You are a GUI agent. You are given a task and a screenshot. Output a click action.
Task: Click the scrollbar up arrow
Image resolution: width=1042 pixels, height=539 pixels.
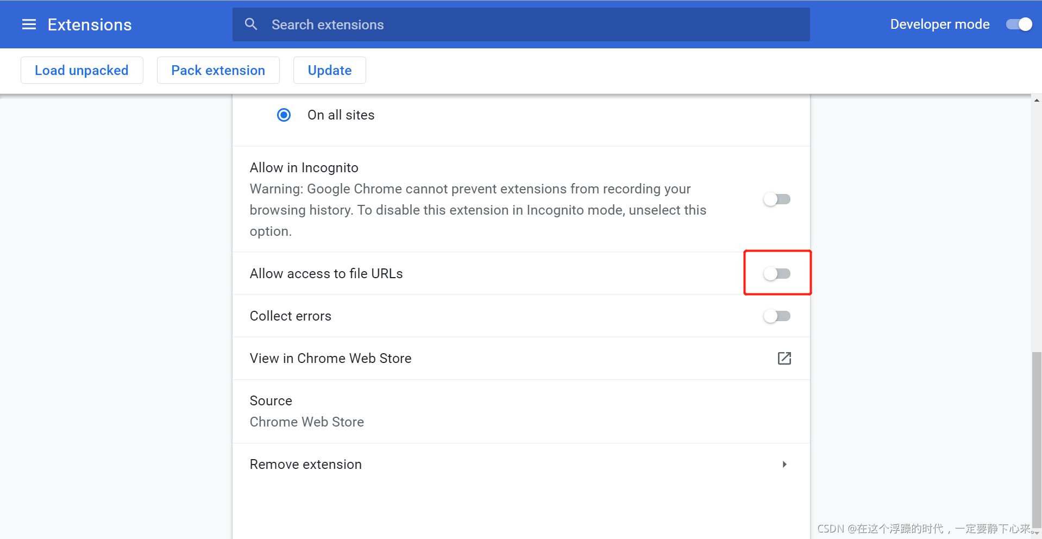click(1037, 100)
